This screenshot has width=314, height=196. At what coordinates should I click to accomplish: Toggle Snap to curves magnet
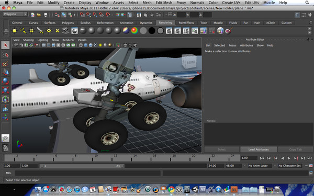click(x=89, y=15)
